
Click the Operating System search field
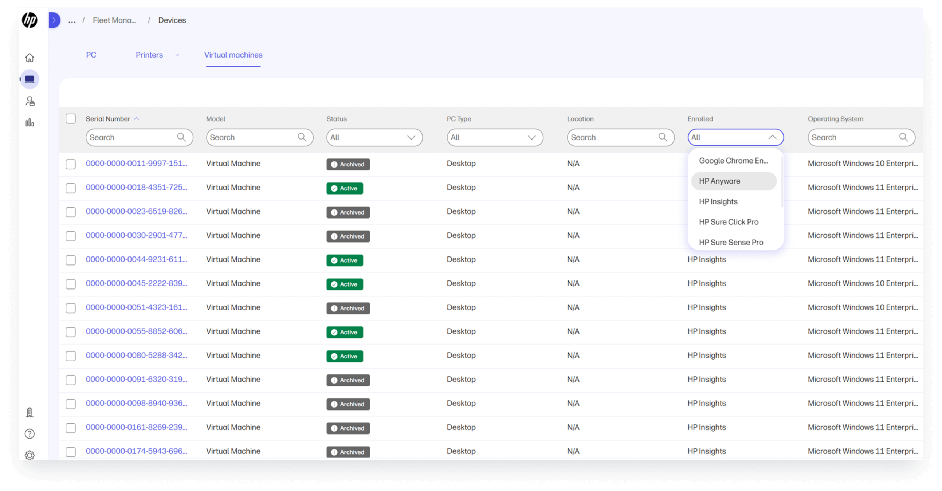(x=861, y=137)
